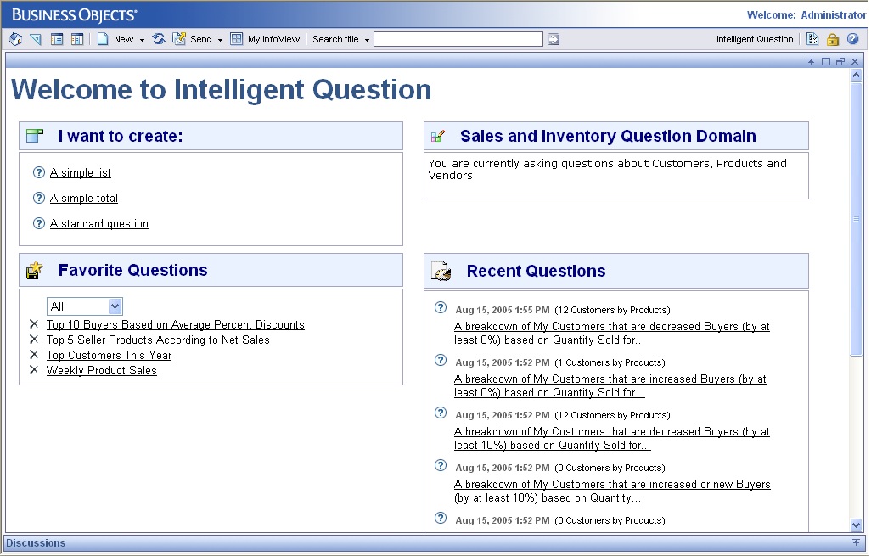The height and width of the screenshot is (556, 871).
Task: Open the decreased Buyers by at least 10% question
Action: coord(611,438)
